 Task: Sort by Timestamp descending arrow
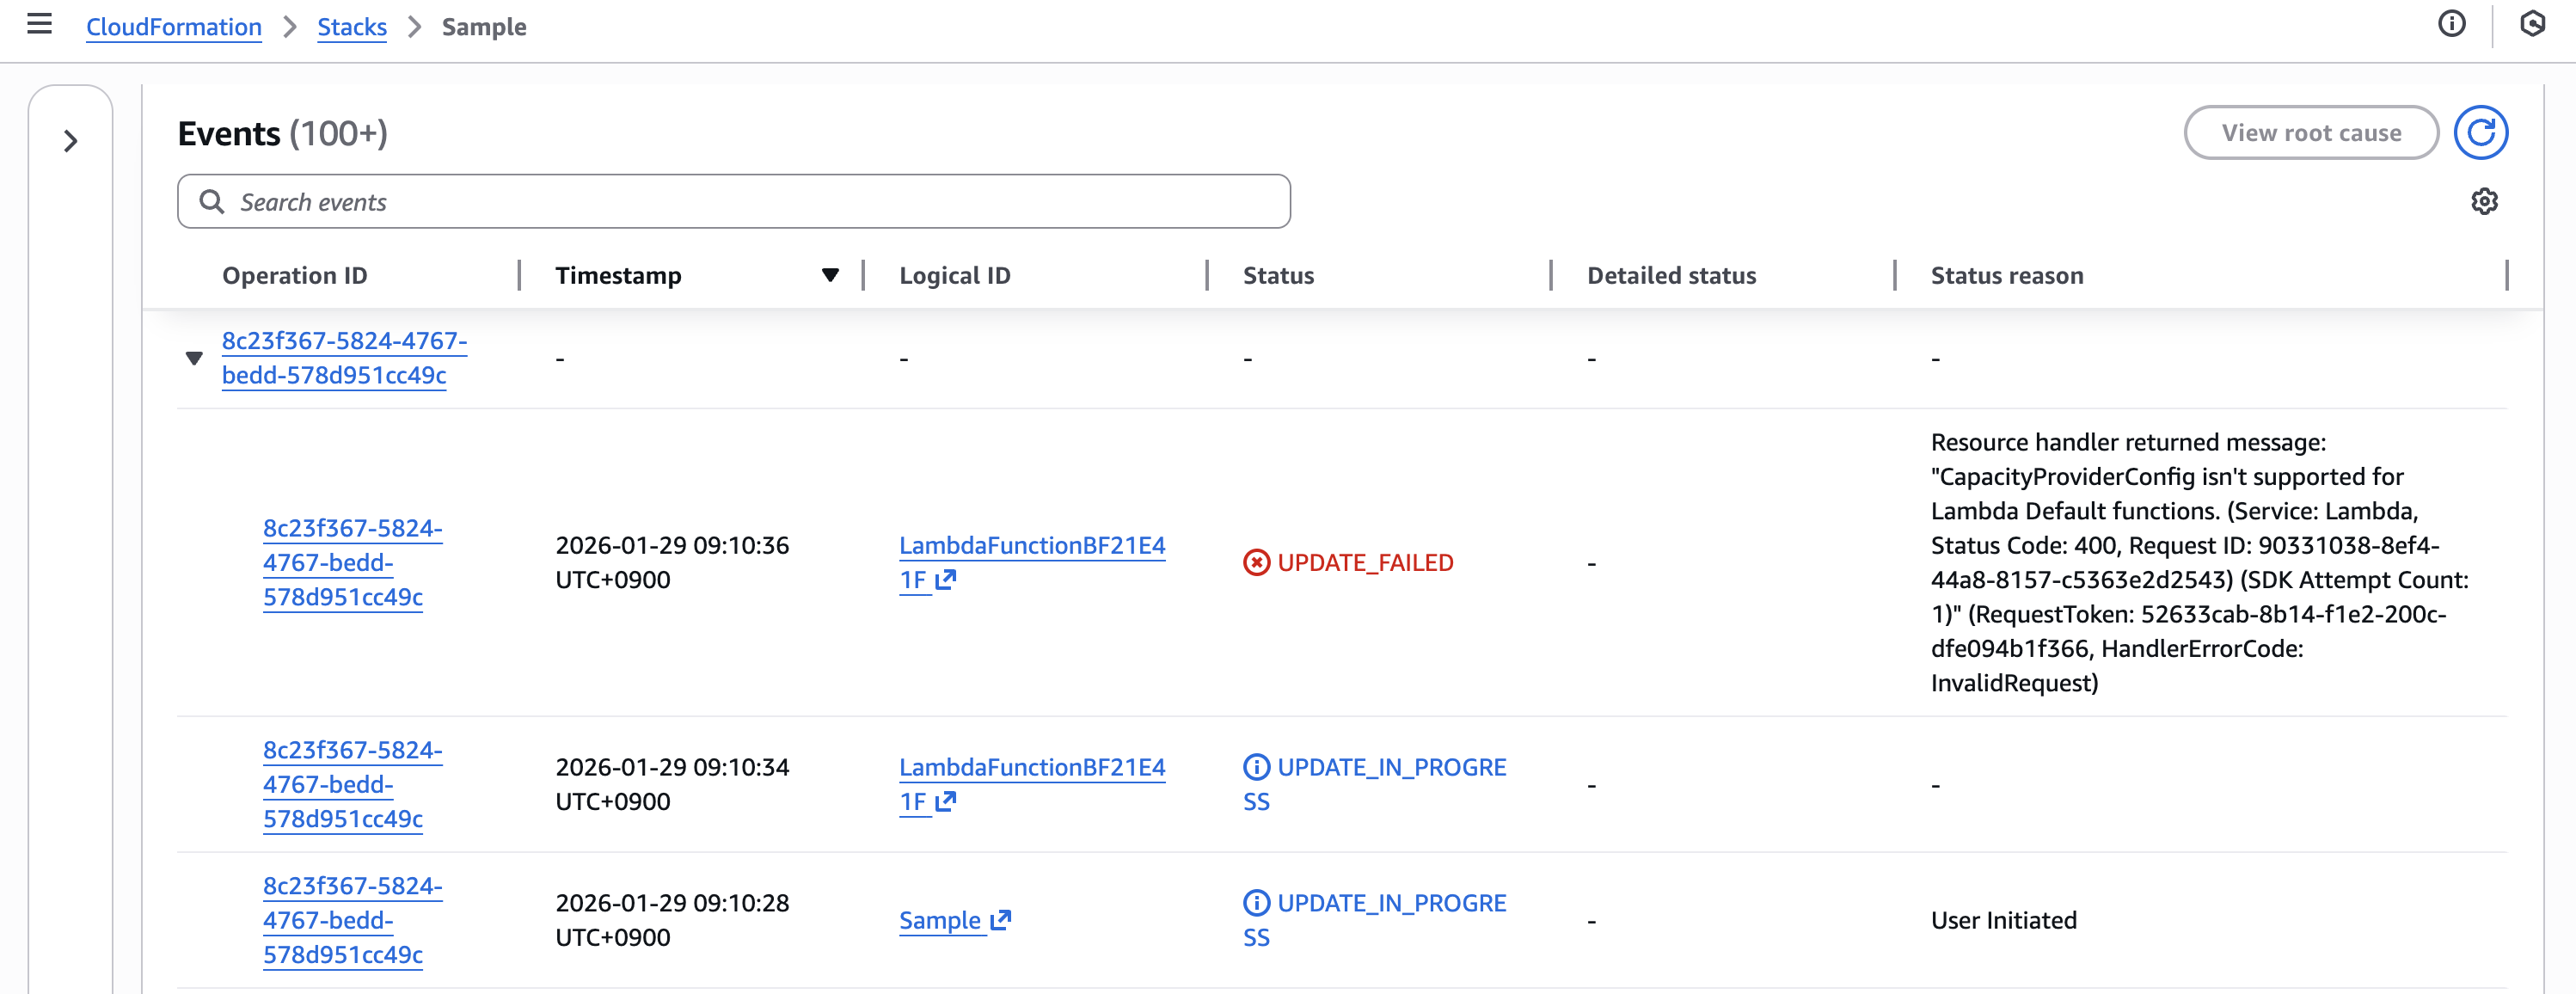[829, 276]
